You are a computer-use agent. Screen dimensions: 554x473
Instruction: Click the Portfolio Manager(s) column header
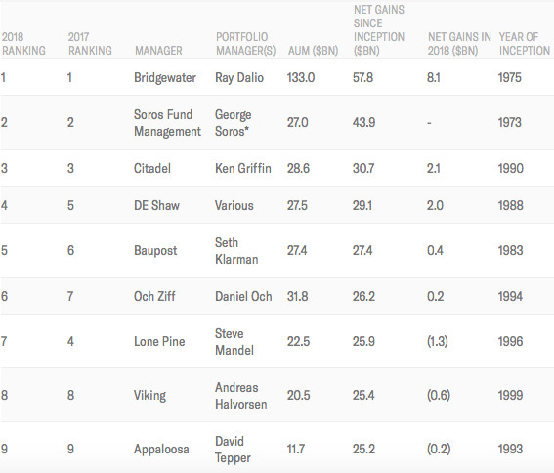[246, 44]
